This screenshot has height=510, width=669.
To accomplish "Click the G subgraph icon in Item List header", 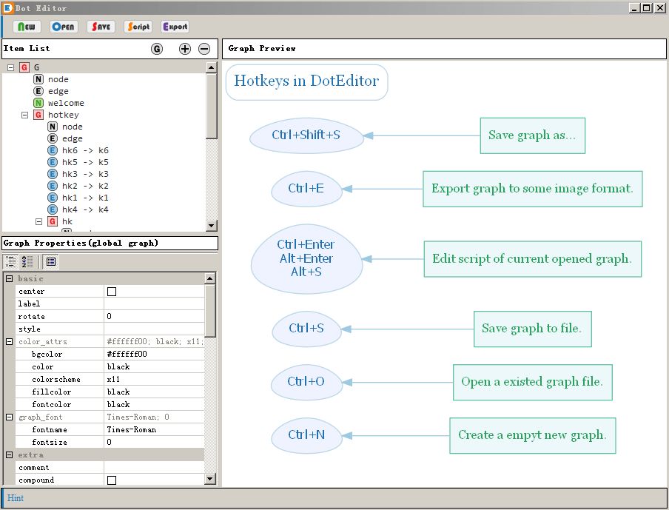I will [157, 48].
